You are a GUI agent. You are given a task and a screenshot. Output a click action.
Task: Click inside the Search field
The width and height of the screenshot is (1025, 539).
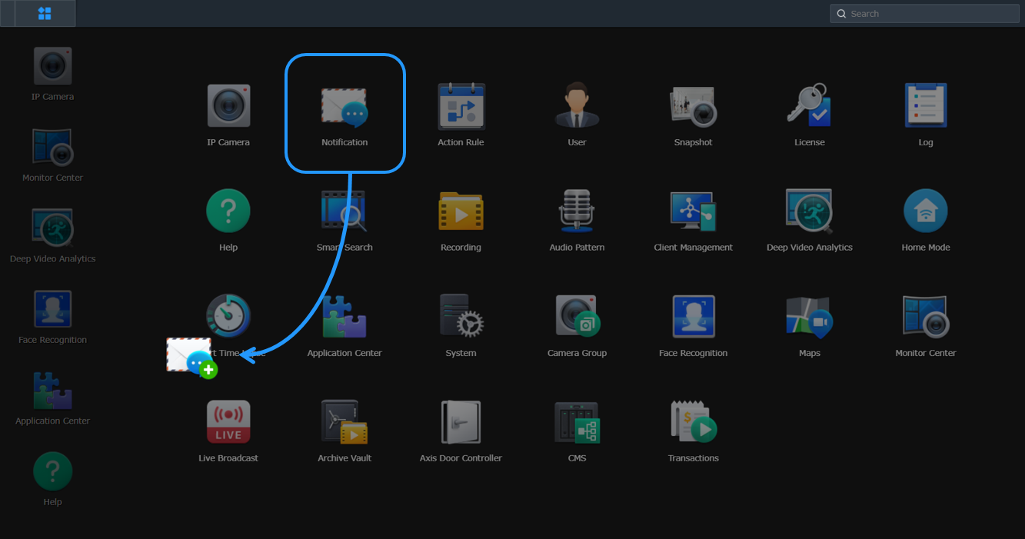[x=923, y=13]
